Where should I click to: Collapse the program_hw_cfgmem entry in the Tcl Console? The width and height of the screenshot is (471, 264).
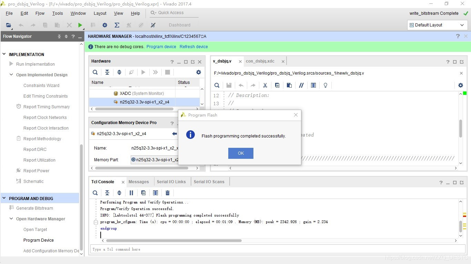coord(96,222)
